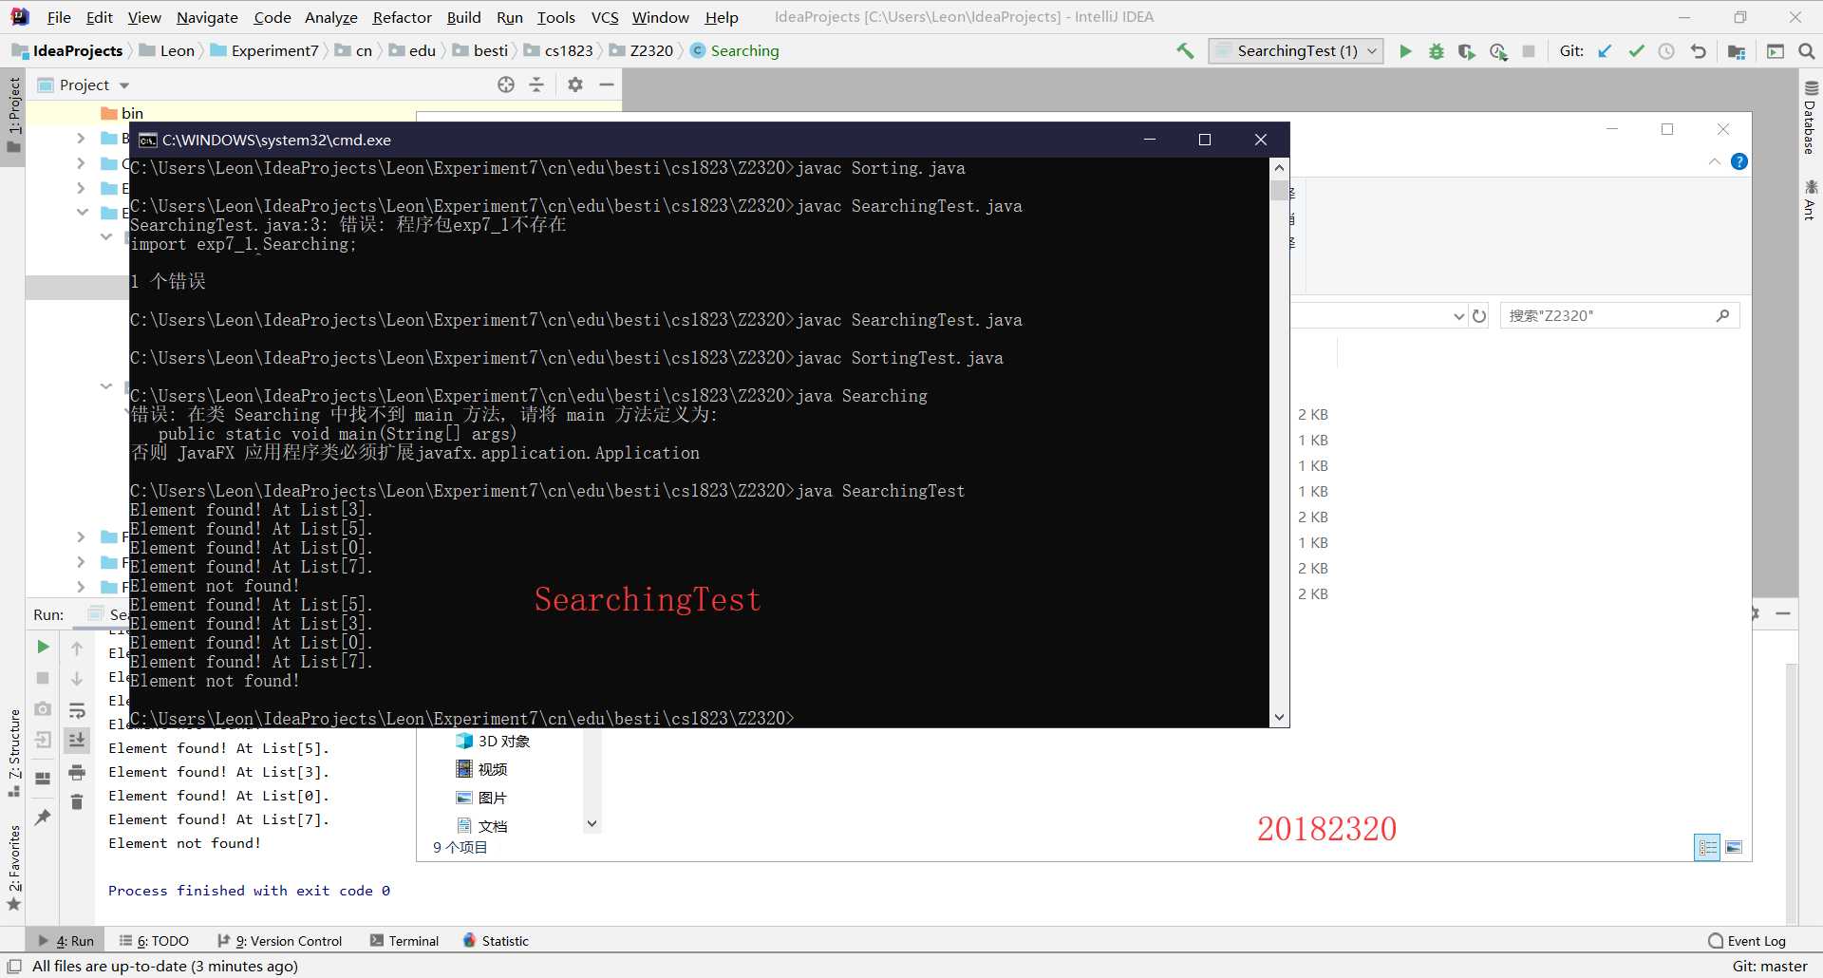Open the Favorites side panel
Viewport: 1823px width, 978px height.
click(14, 868)
